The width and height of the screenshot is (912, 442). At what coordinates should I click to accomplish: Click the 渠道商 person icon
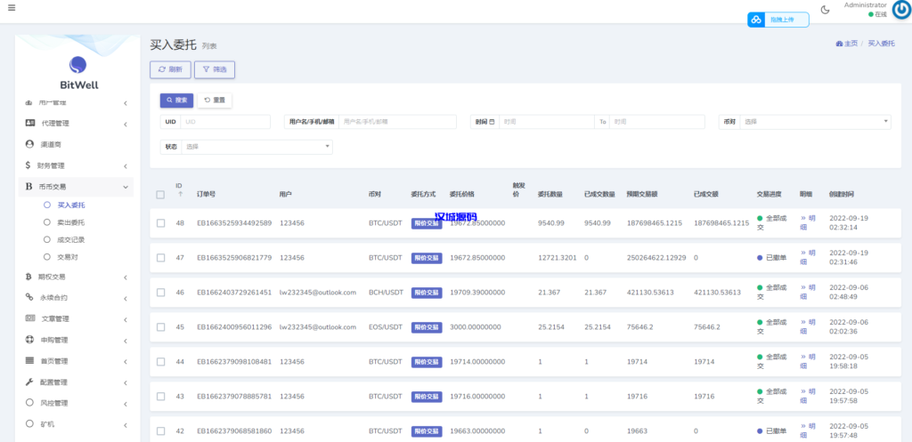click(29, 144)
